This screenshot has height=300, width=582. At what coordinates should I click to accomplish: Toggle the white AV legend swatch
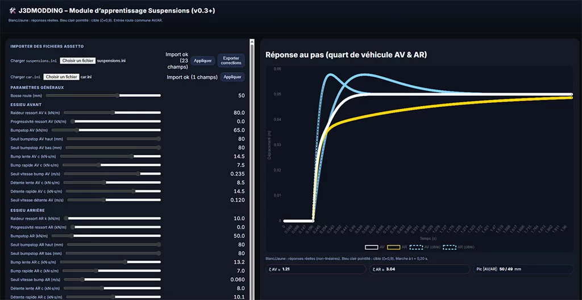(x=372, y=247)
